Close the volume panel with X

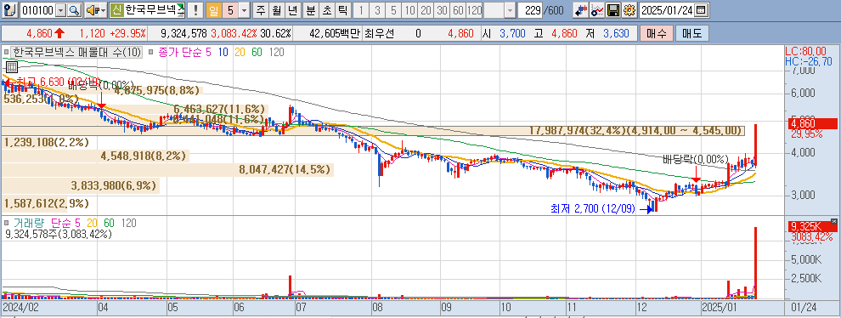833,221
